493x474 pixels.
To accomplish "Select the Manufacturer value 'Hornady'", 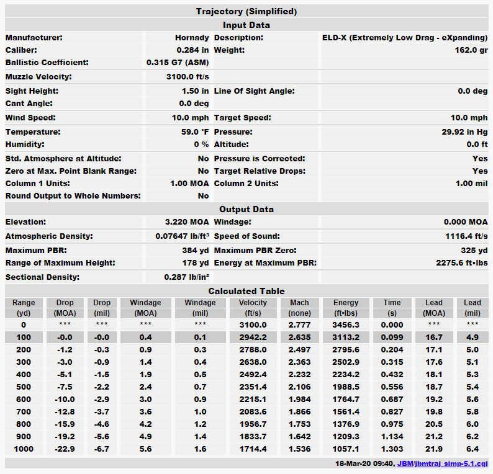I will [192, 38].
